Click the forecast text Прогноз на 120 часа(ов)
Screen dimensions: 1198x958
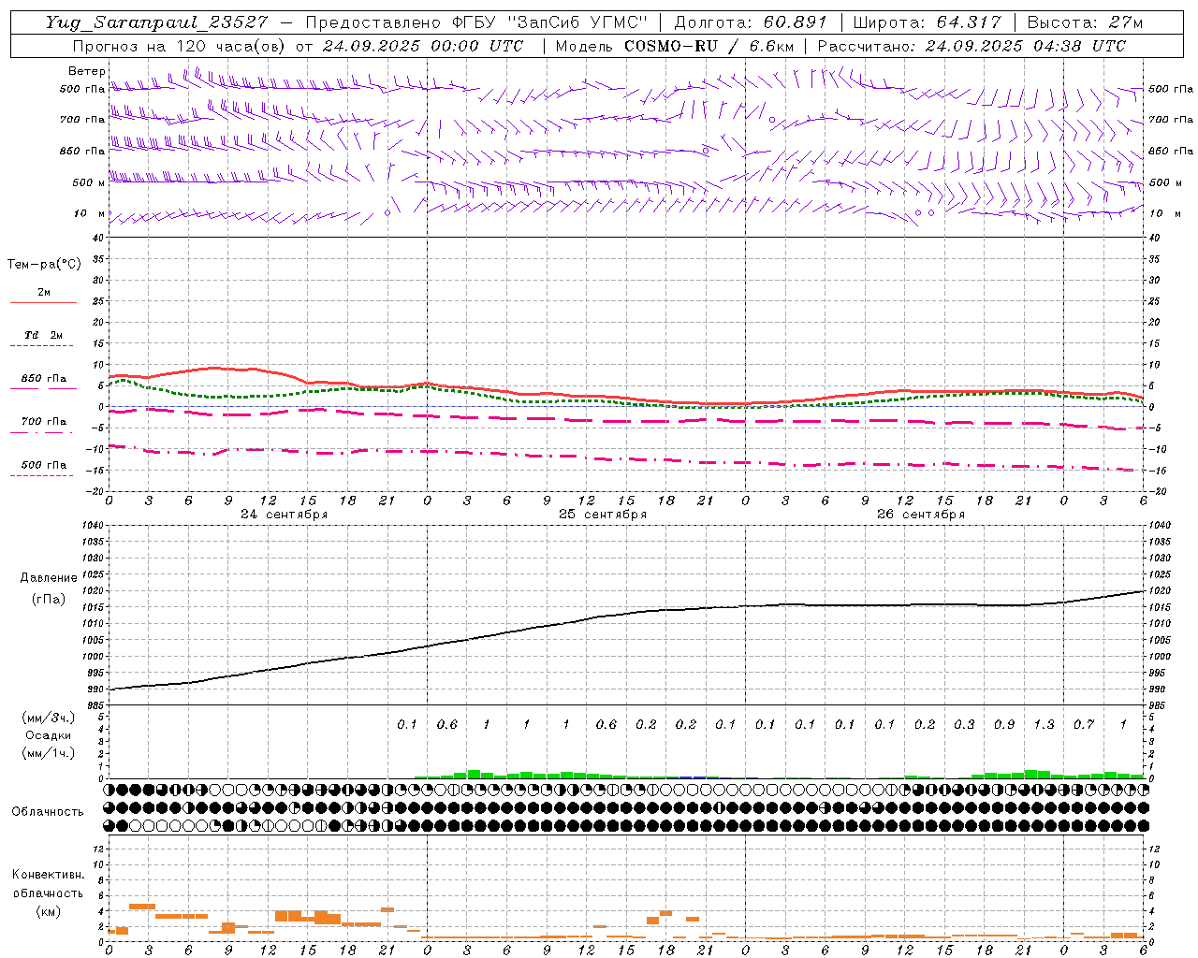181,46
